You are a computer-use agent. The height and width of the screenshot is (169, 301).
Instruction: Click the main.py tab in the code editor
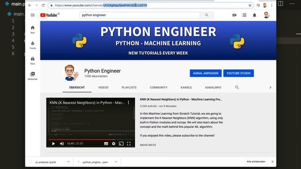[16, 4]
